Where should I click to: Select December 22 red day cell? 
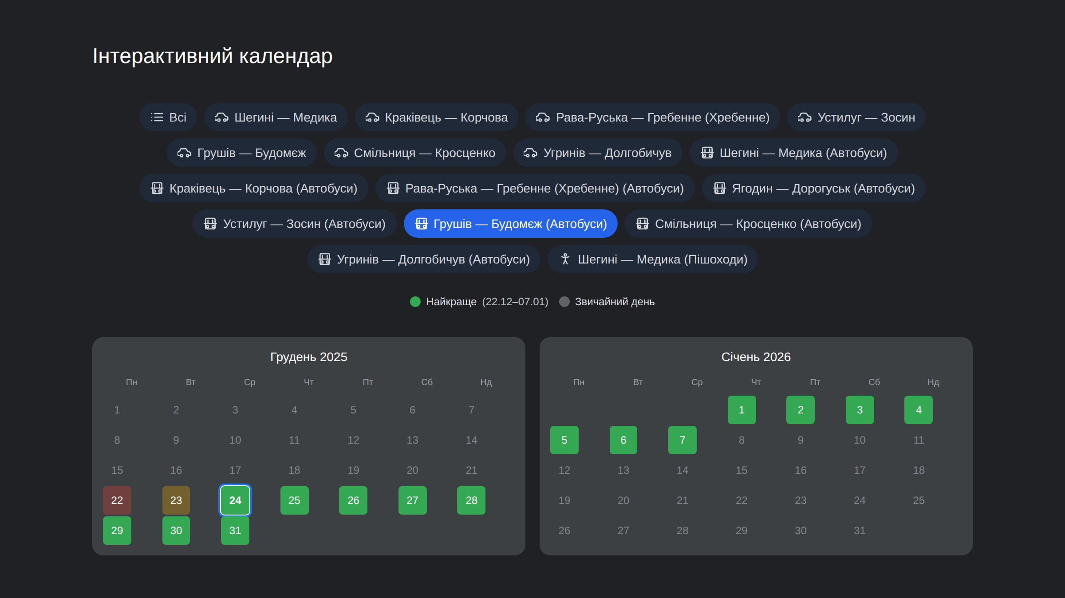(x=117, y=500)
